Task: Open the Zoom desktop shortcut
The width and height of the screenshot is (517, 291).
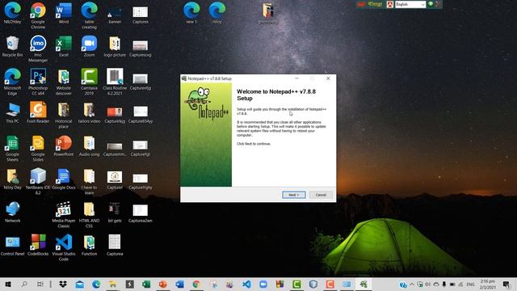Action: point(89,46)
